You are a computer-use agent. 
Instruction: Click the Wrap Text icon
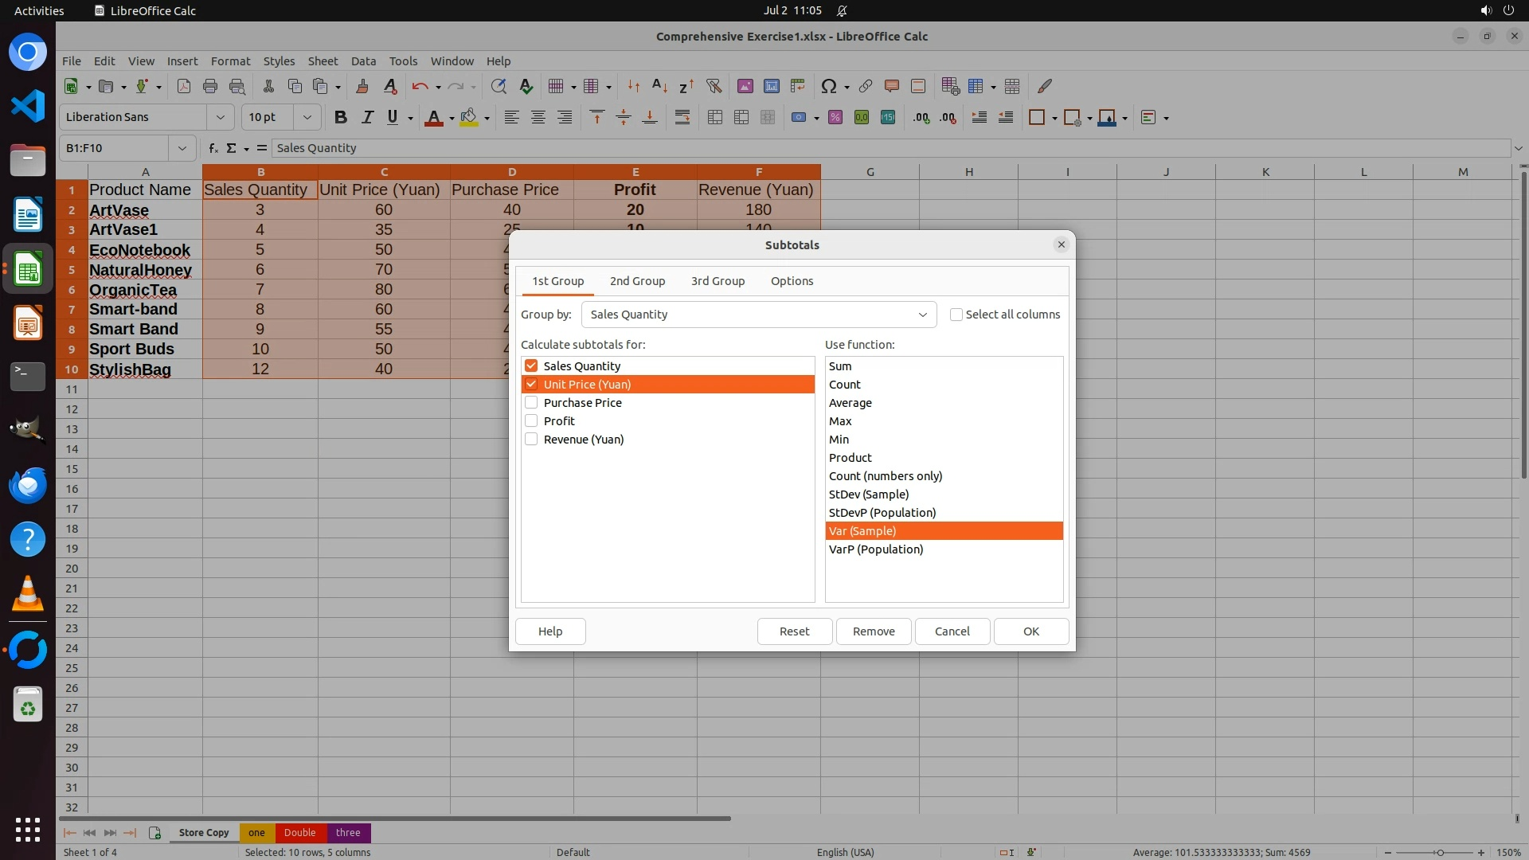(x=682, y=117)
